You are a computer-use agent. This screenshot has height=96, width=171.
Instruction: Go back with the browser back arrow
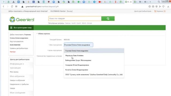tap(3, 6)
